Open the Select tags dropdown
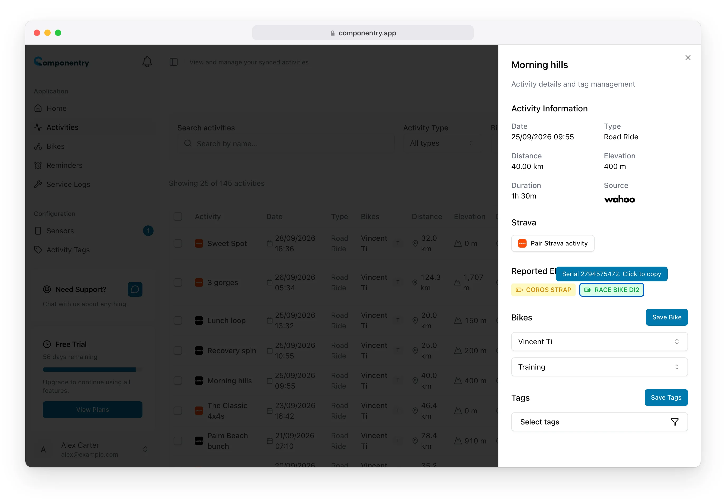Screen dimensions: 726x501 (599, 422)
